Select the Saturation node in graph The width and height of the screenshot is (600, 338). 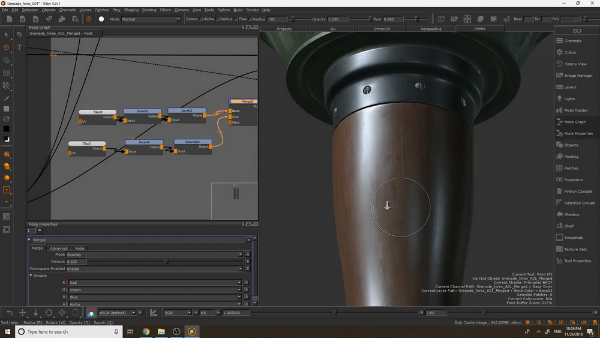193,146
